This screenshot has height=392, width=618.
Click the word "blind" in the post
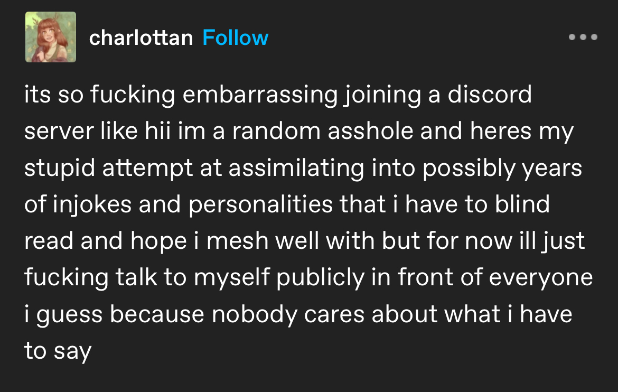pyautogui.click(x=522, y=205)
